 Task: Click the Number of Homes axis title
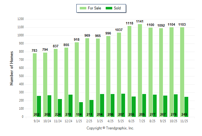[x=12, y=68]
